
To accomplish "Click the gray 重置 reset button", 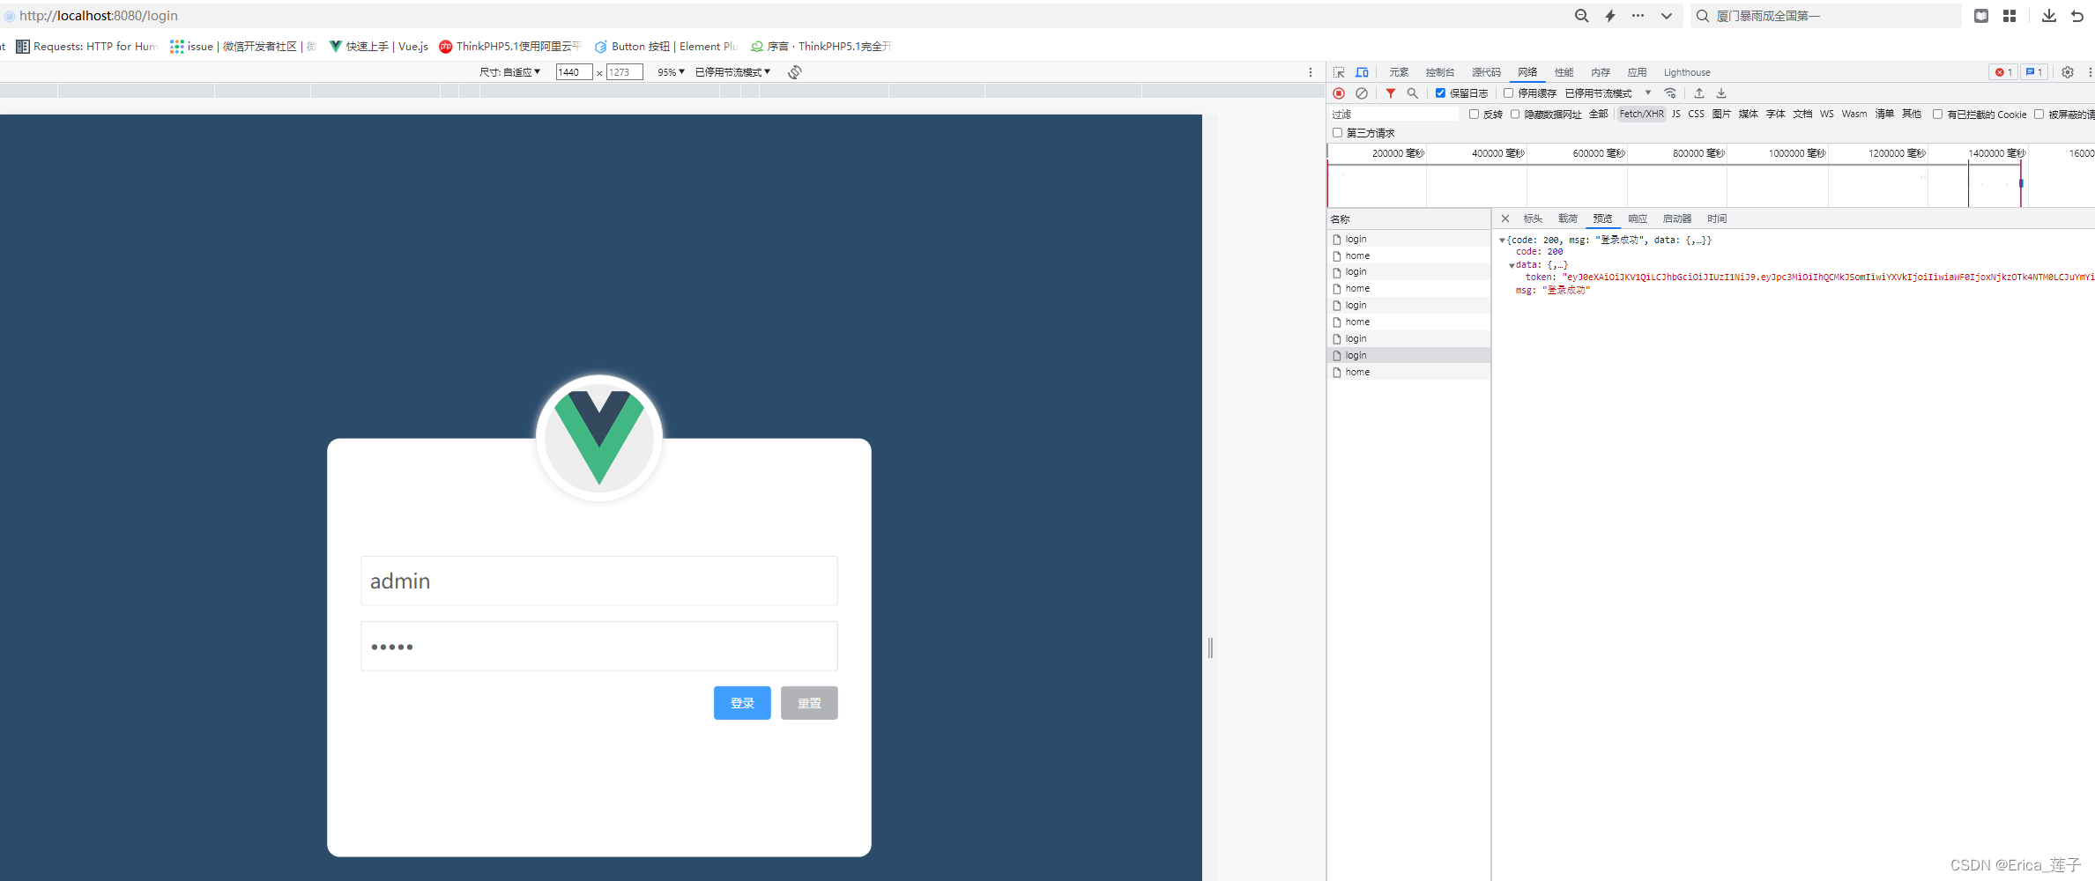I will (809, 703).
